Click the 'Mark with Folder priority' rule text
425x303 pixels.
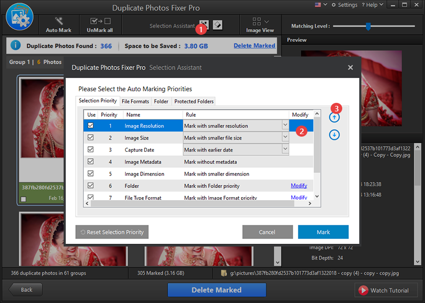coord(212,186)
